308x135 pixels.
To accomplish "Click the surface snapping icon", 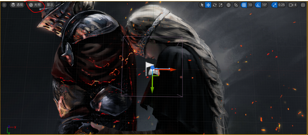I will [x=236, y=5].
